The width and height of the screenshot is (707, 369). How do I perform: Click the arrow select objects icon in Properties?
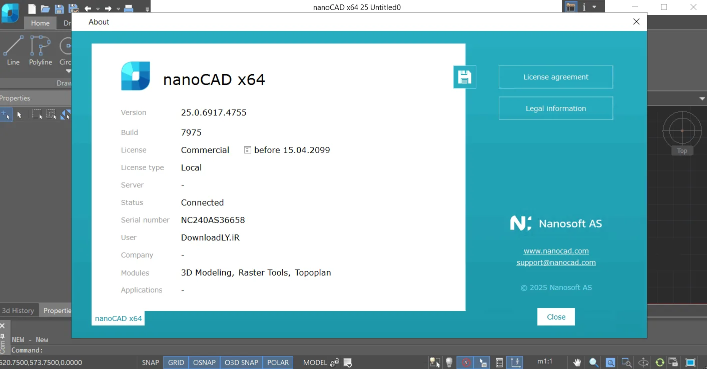(x=20, y=115)
